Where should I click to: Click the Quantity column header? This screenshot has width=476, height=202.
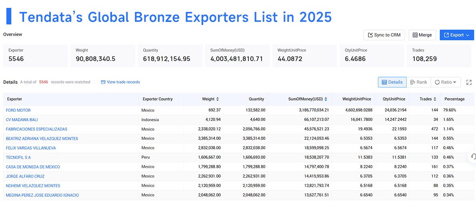[256, 99]
